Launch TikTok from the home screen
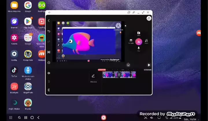Viewport: 208px width, 121px height. click(14, 70)
